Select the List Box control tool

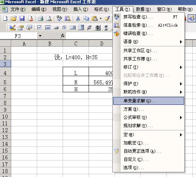[x=73, y=28]
